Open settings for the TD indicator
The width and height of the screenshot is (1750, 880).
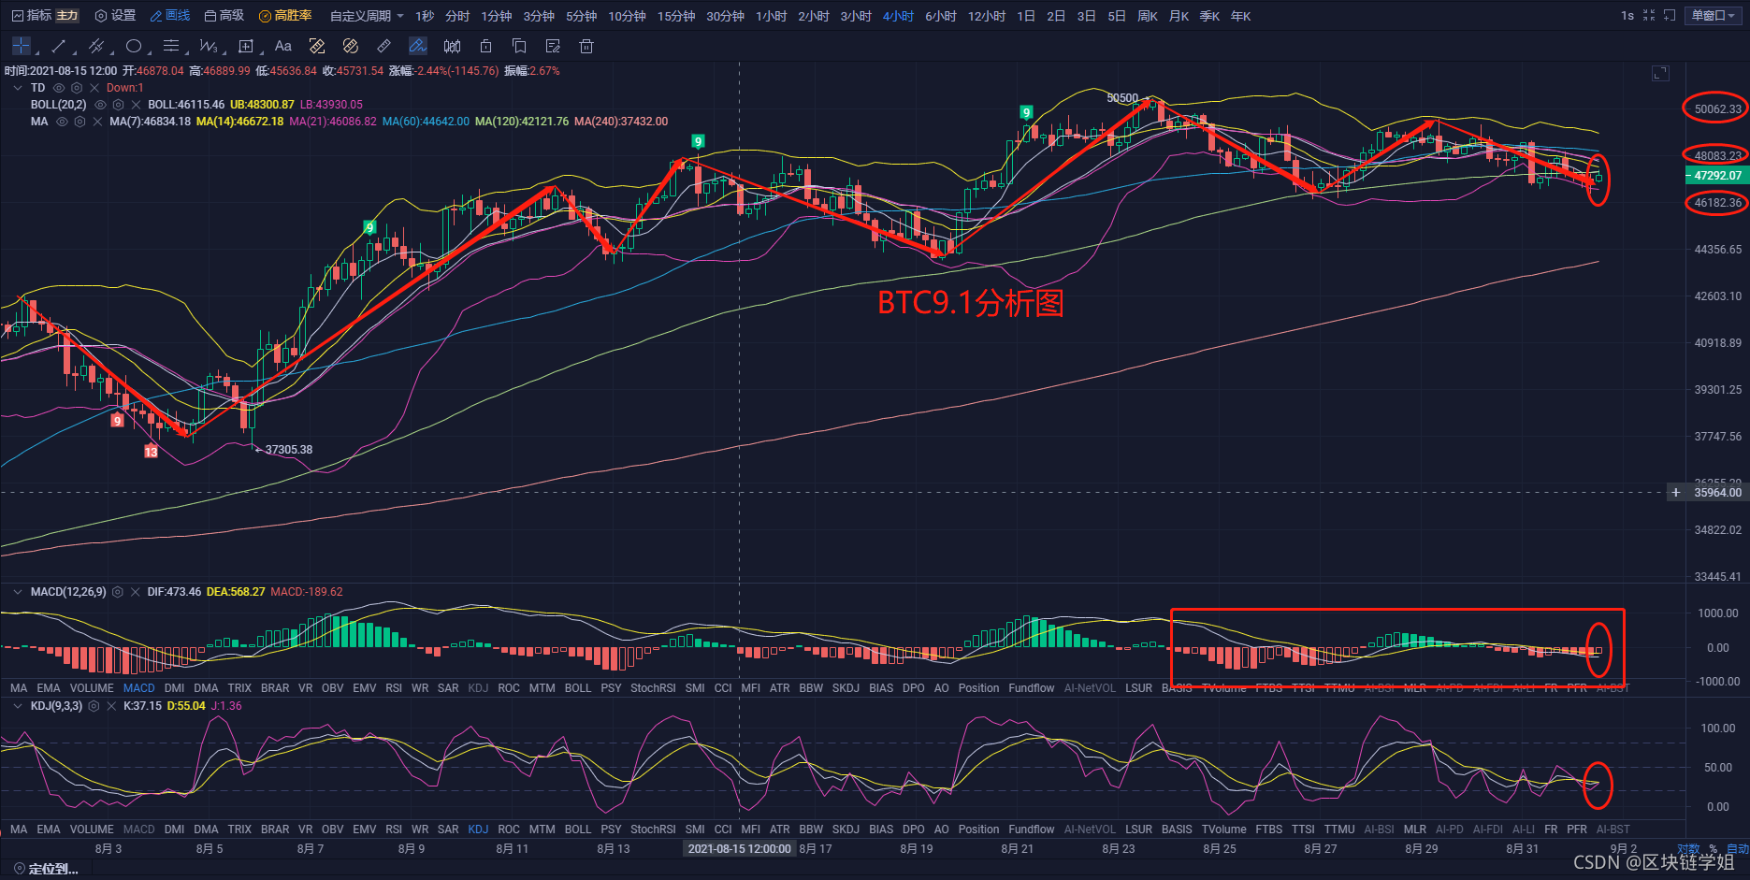point(77,88)
